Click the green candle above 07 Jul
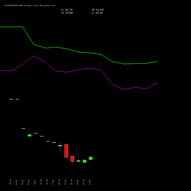The width and height of the screenshot is (191, 191). point(29,135)
